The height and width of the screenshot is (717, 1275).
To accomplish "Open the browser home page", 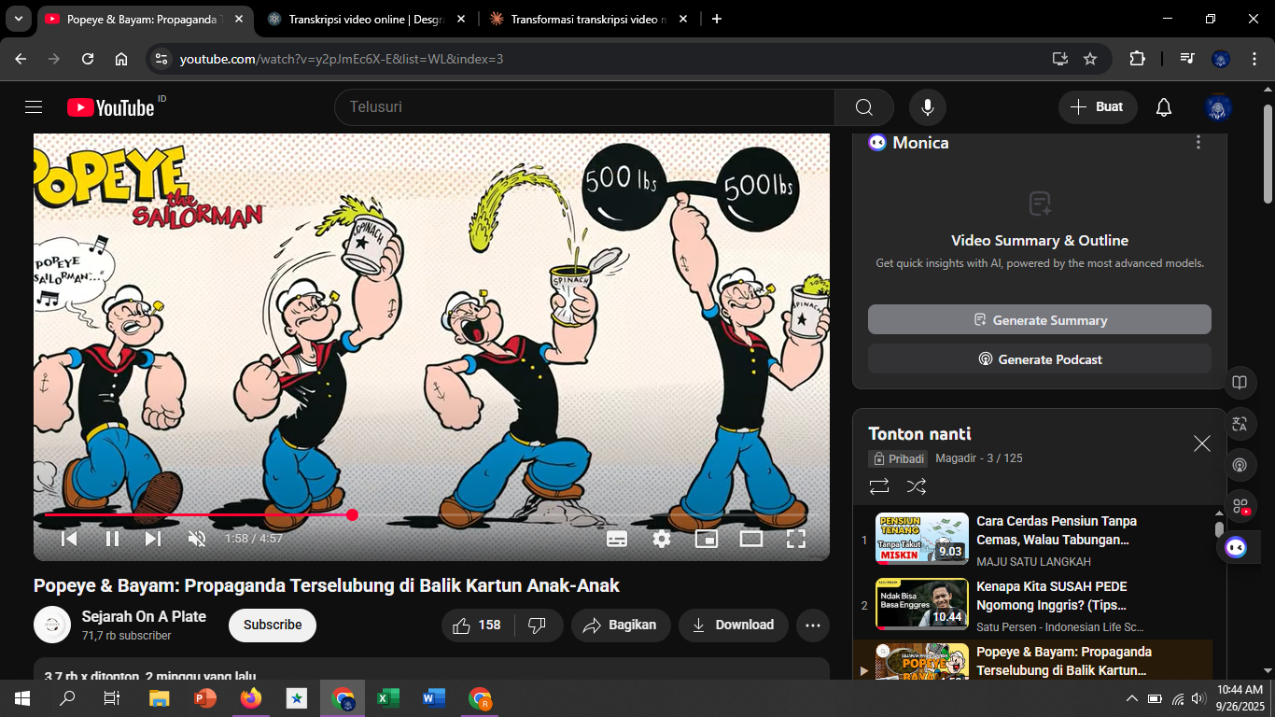I will (x=121, y=59).
